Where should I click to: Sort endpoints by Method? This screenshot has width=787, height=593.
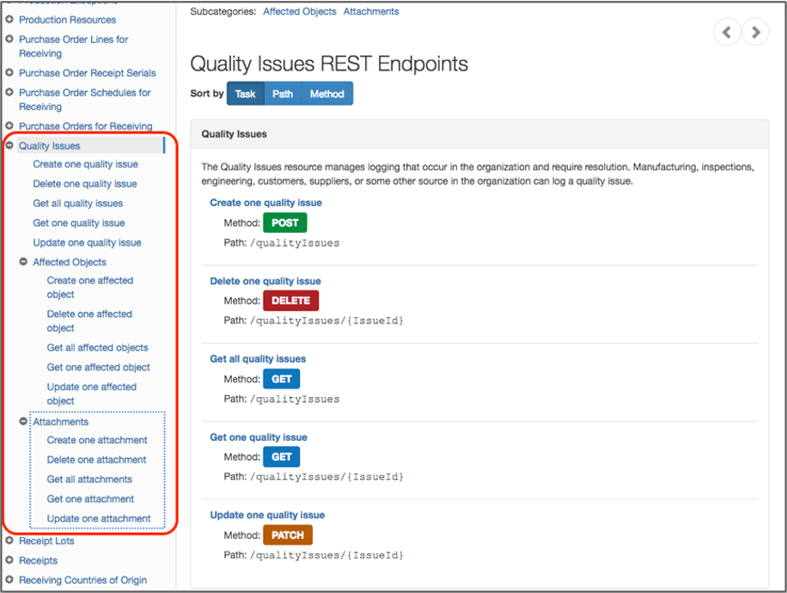(x=326, y=94)
